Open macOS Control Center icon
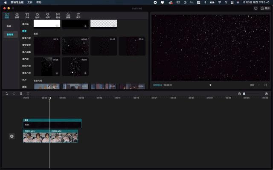The width and height of the screenshot is (273, 170). (x=232, y=3)
